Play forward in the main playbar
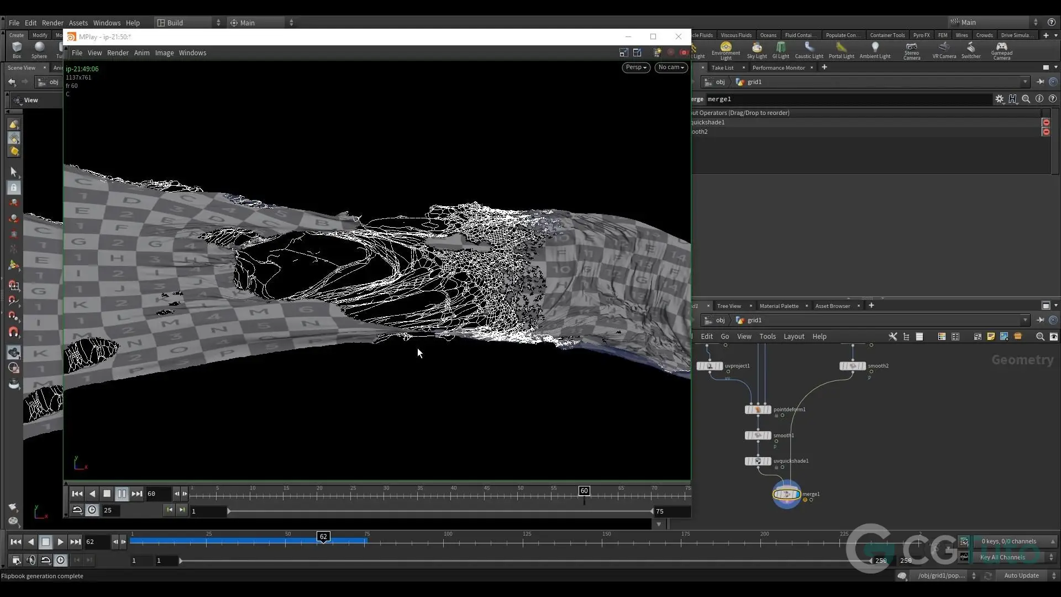Viewport: 1061px width, 597px height. pos(61,542)
